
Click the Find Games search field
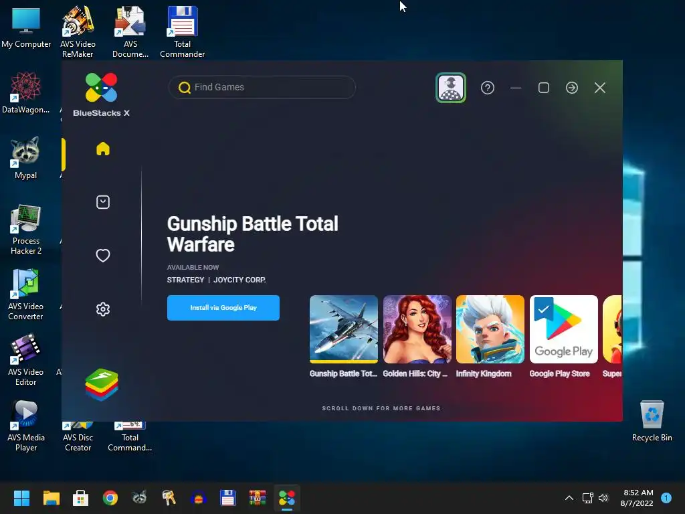pos(262,88)
